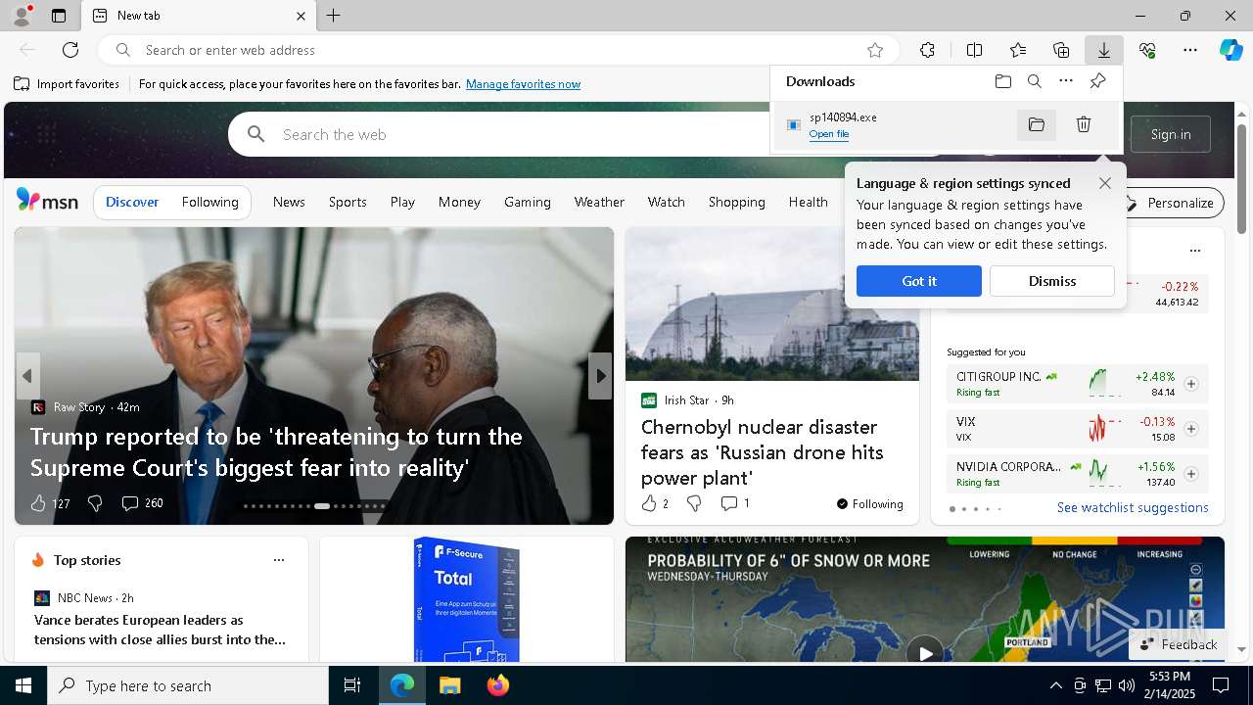Open the News menu item
Screen dimensions: 1253x705
(x=289, y=202)
